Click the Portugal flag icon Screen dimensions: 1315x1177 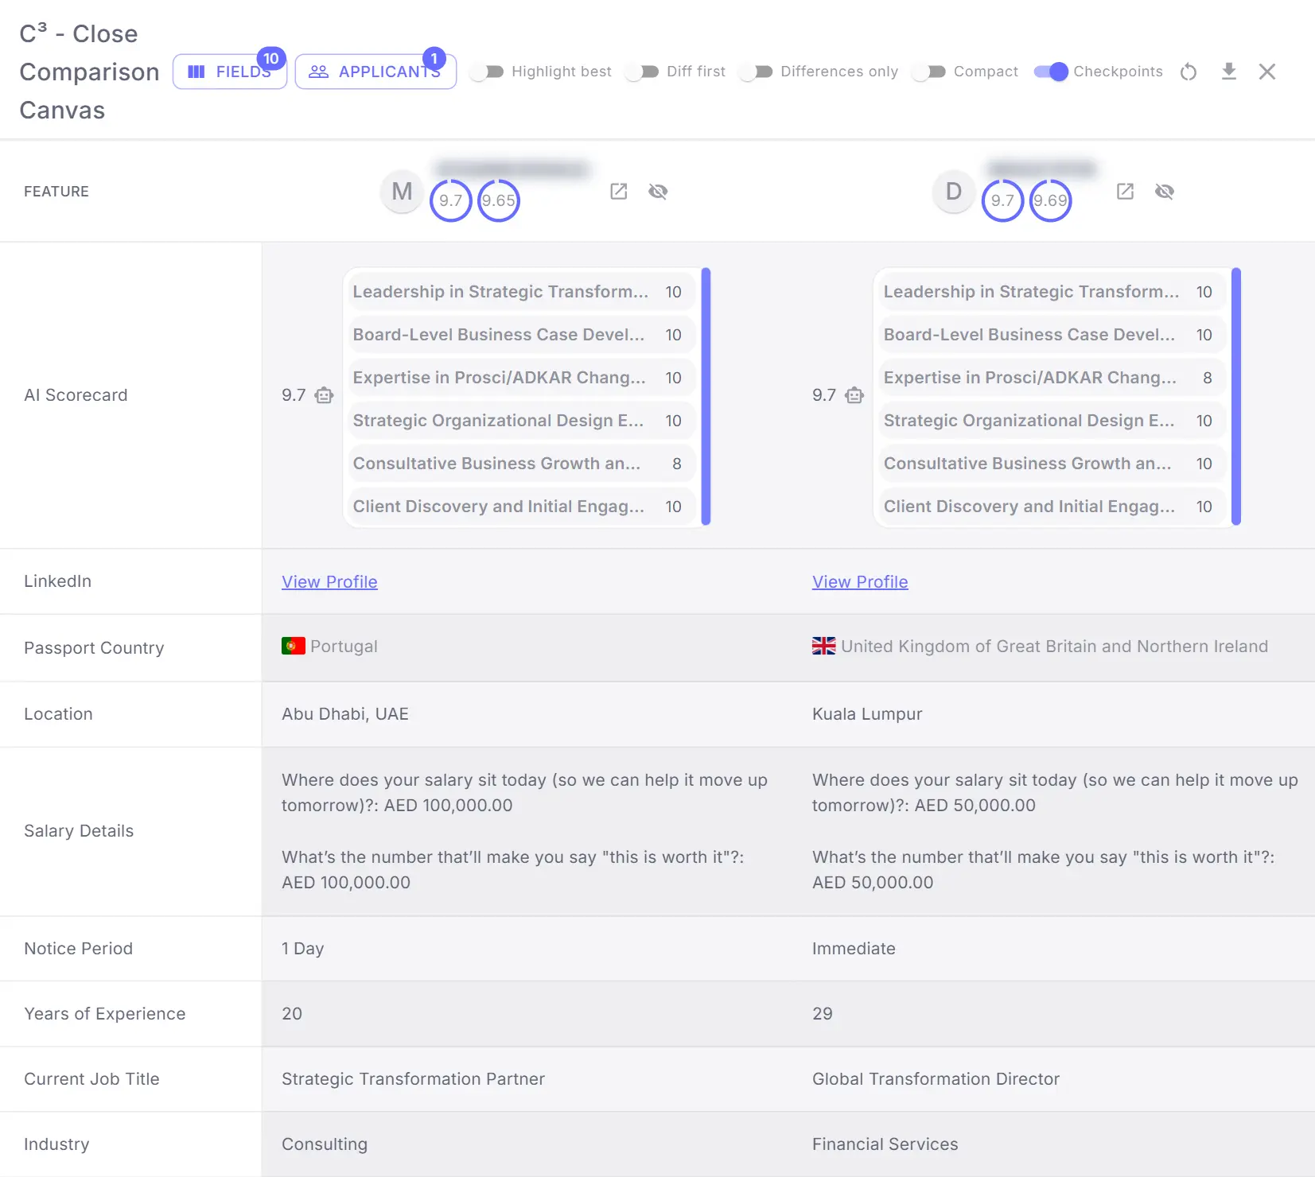[x=293, y=646]
